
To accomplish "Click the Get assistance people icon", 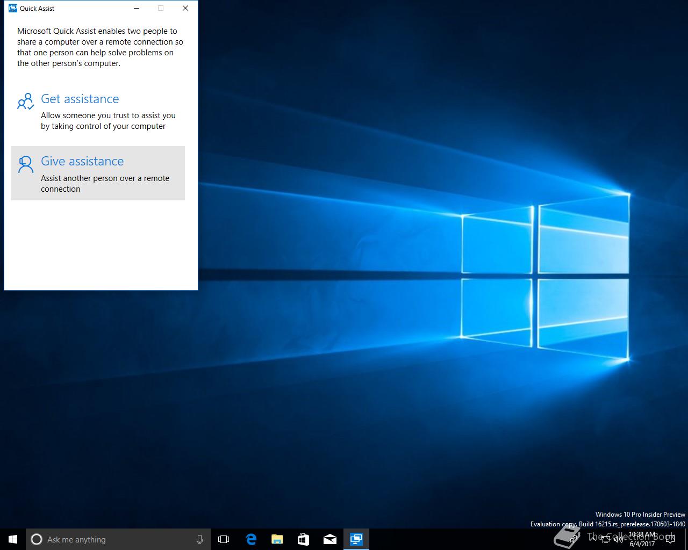I will click(x=25, y=101).
